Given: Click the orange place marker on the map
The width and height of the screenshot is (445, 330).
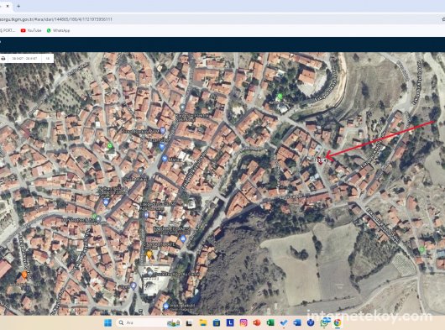Looking at the screenshot, I should pyautogui.click(x=24, y=275).
